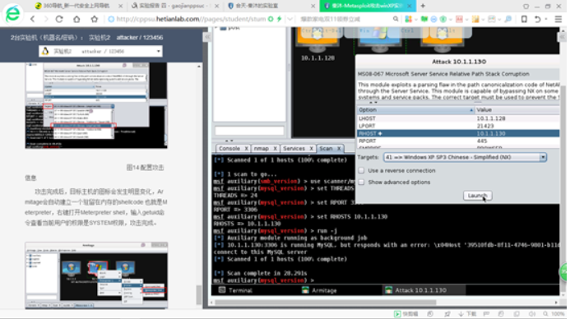Collapse the right side panel arrow

point(562,37)
